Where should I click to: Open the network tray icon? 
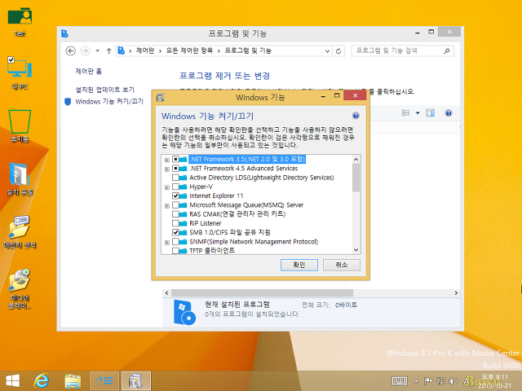[440, 381]
